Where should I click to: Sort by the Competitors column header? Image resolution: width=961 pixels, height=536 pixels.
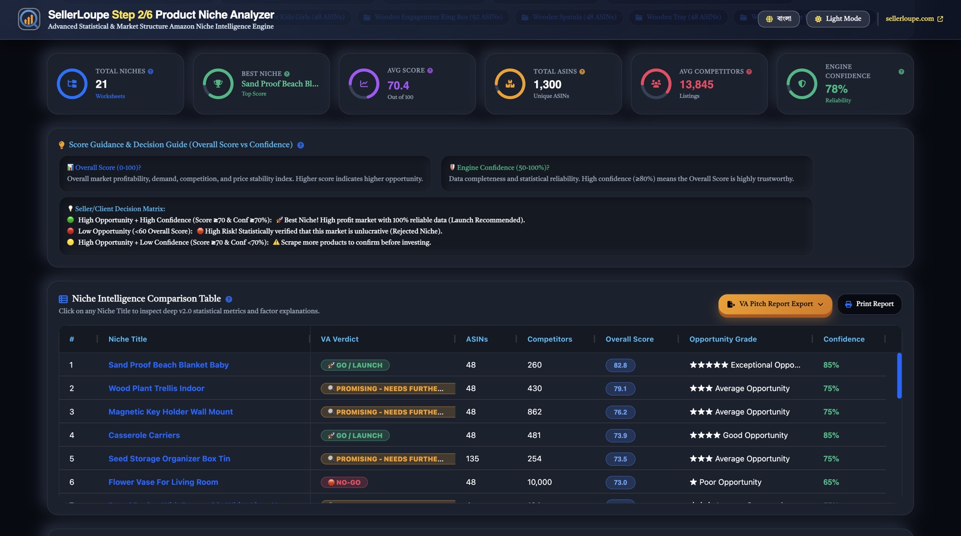[550, 339]
